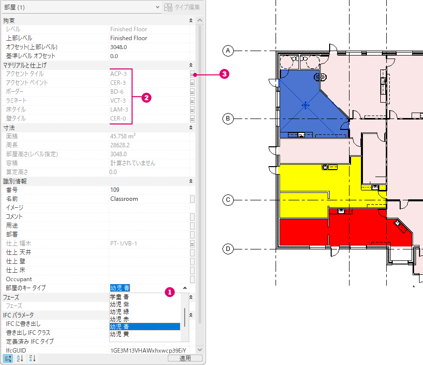Collapse the IFC パラメータ section
The height and width of the screenshot is (365, 423).
(x=191, y=315)
